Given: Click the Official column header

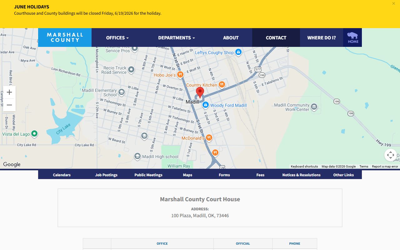Looking at the screenshot, I should [x=243, y=243].
